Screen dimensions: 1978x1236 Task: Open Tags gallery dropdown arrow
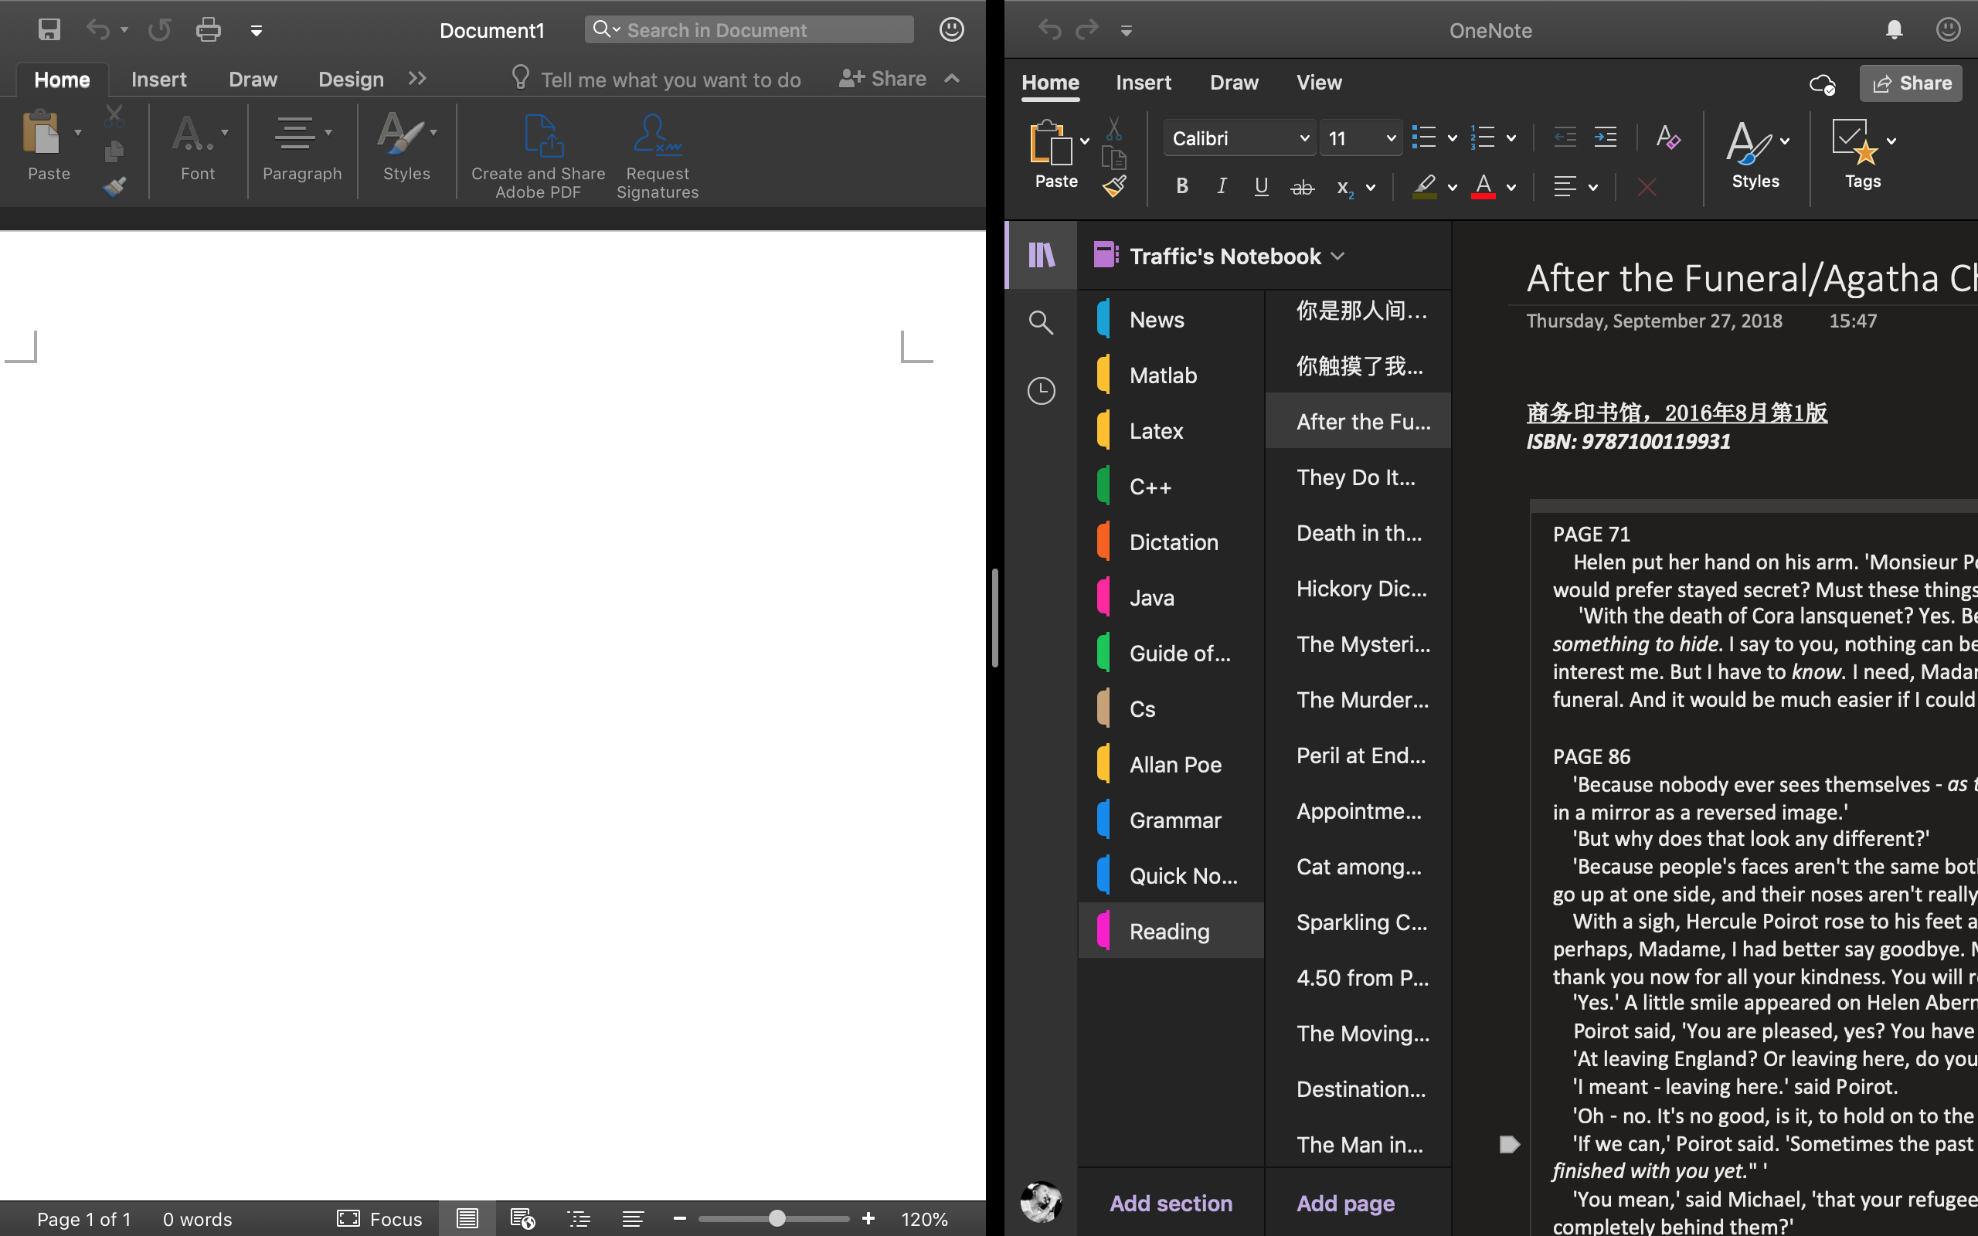point(1891,141)
